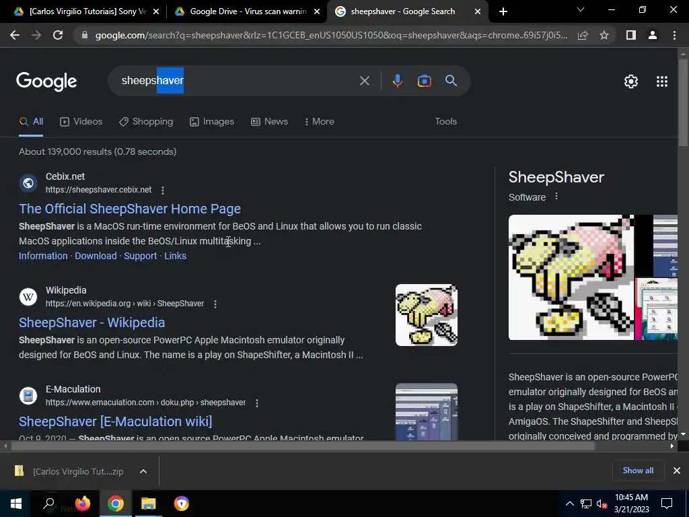Expand the download item options chevron
The image size is (689, 517).
[143, 471]
